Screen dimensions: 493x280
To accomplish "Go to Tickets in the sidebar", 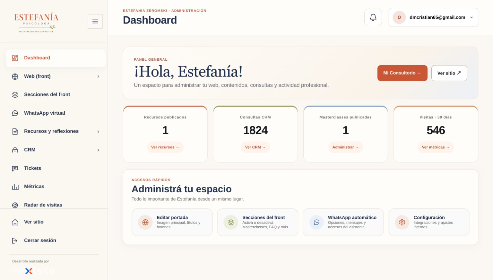I will (56, 168).
